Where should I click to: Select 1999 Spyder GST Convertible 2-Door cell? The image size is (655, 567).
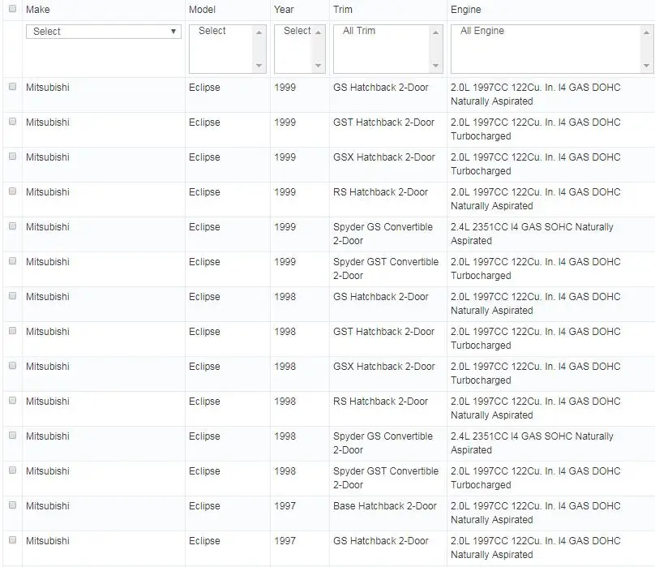click(386, 268)
